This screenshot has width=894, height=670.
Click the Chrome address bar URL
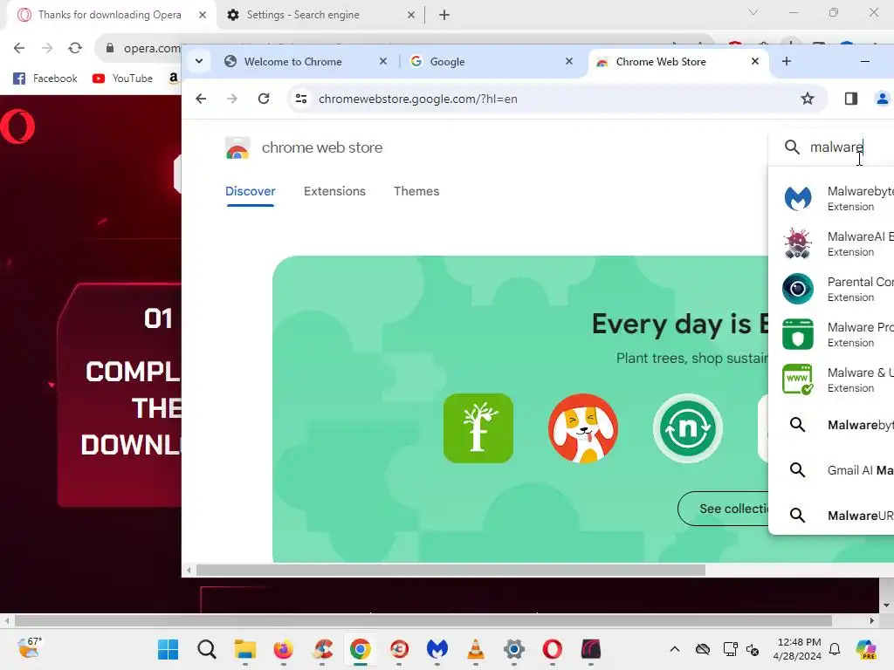(x=418, y=99)
